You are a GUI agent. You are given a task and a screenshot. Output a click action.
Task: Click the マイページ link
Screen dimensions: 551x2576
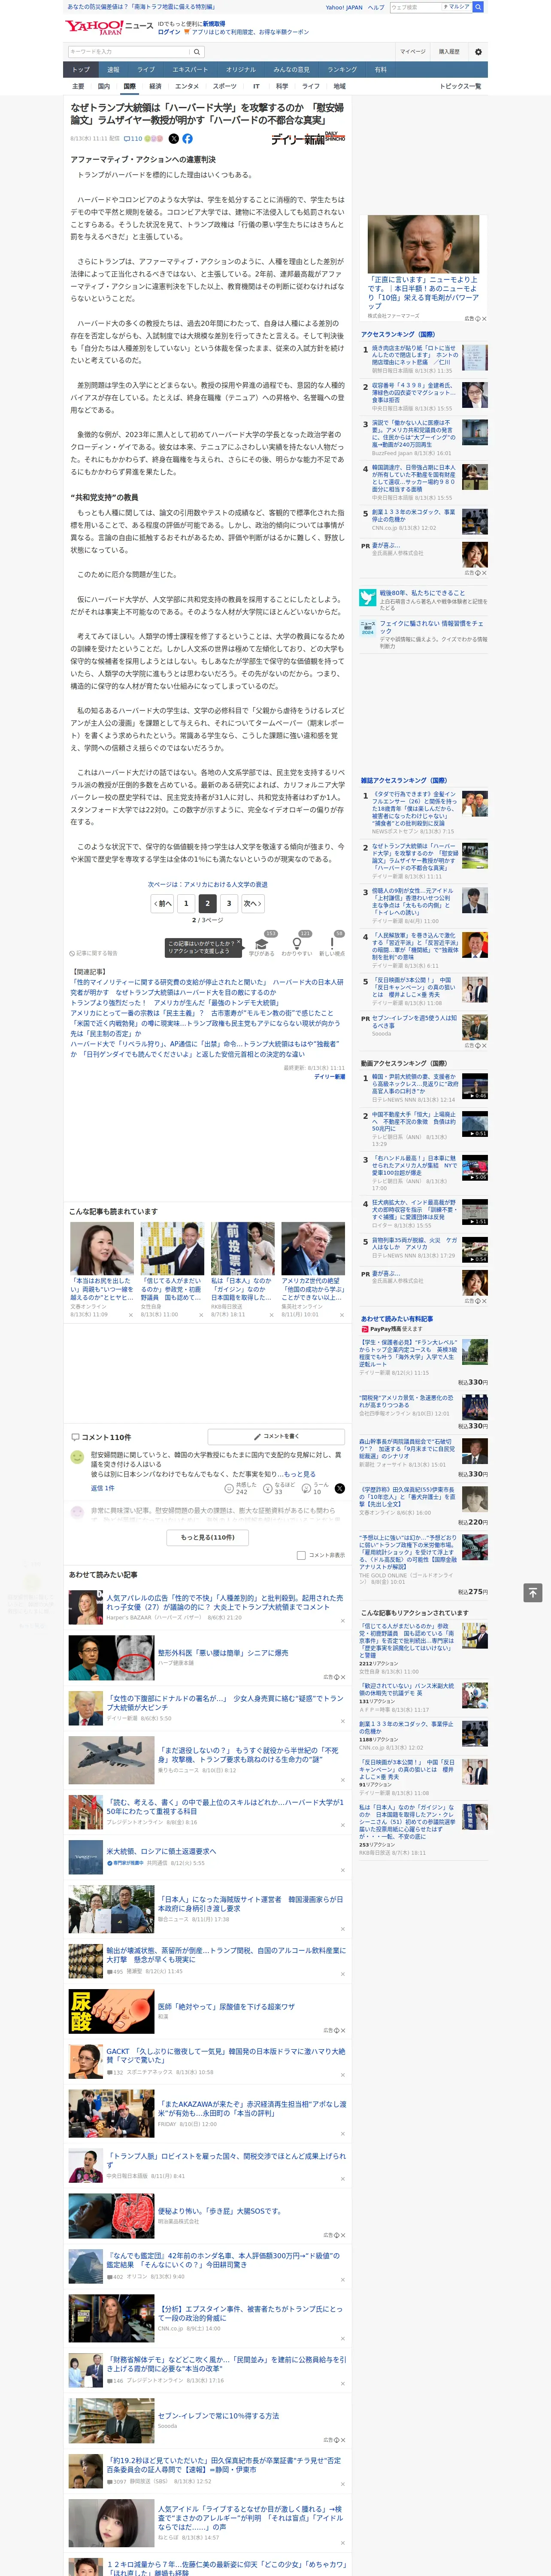[x=413, y=51]
